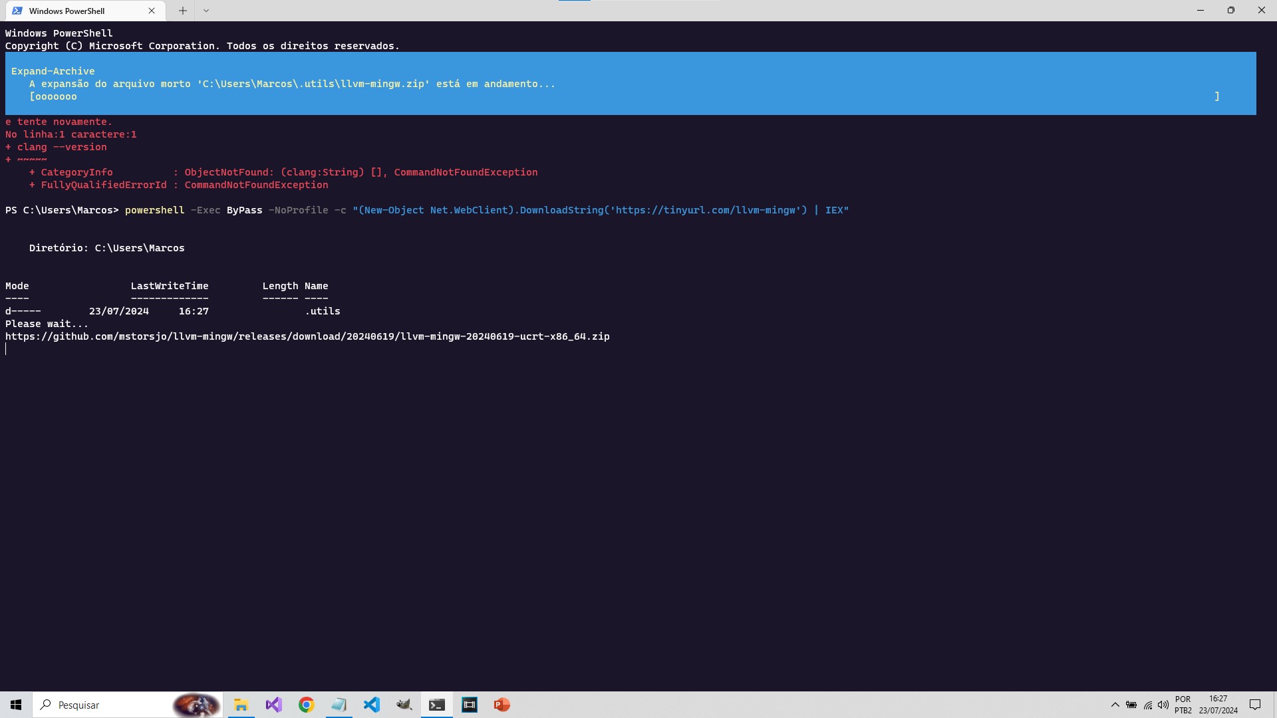Viewport: 1277px width, 718px height.
Task: Close the Windows PowerShell tab
Action: [152, 11]
